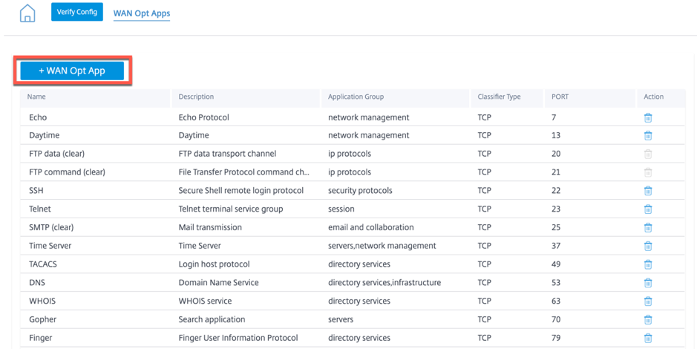The height and width of the screenshot is (349, 697).
Task: Delete the DNS app entry
Action: [x=648, y=283]
